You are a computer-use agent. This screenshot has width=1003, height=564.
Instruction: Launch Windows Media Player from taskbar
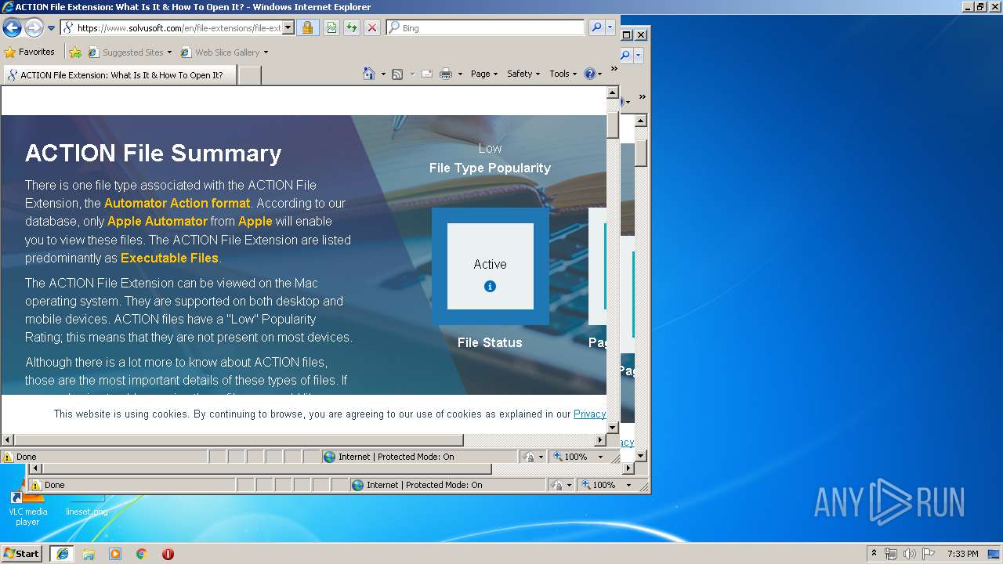pyautogui.click(x=115, y=554)
